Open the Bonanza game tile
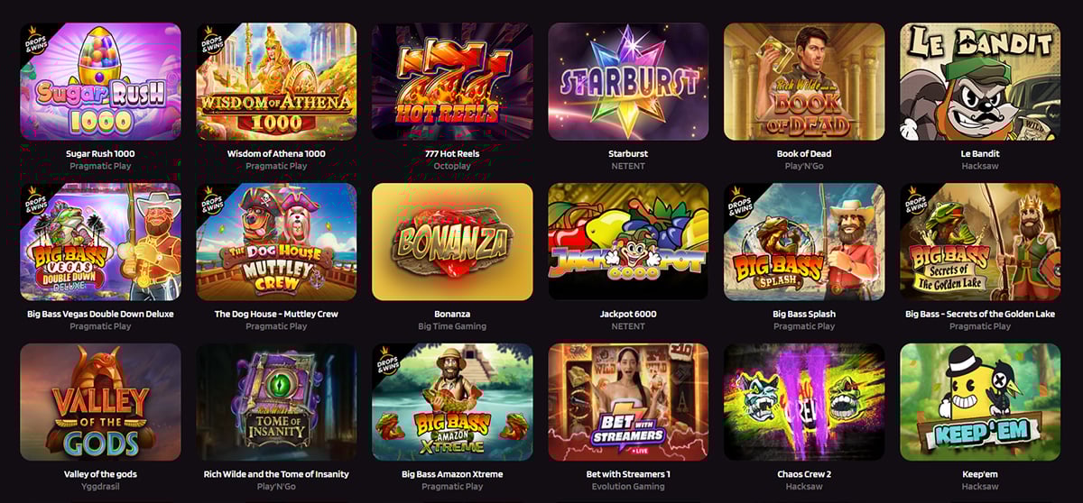Viewport: 1083px width, 503px height. 452,242
